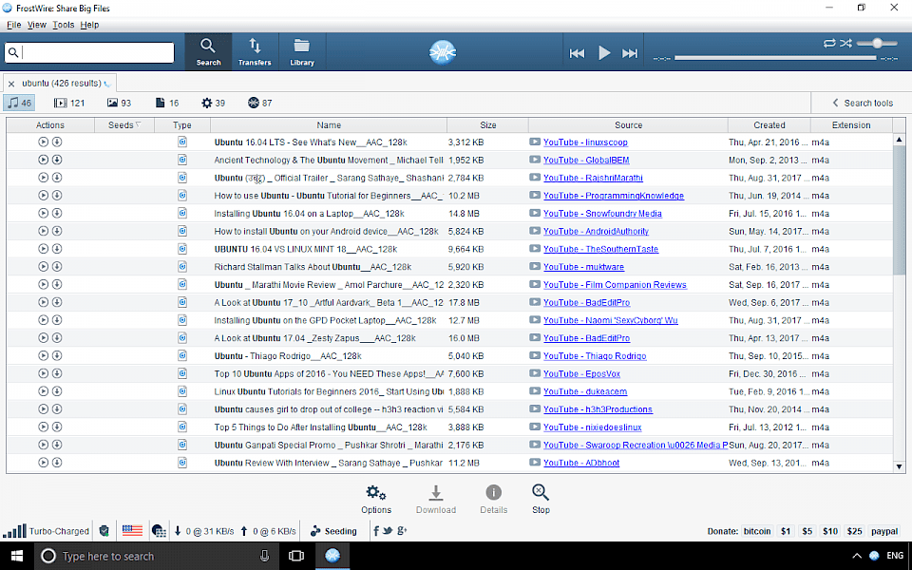Download the Ubuntu 16.04 LTS See What's New row
The height and width of the screenshot is (570, 912).
pos(57,142)
